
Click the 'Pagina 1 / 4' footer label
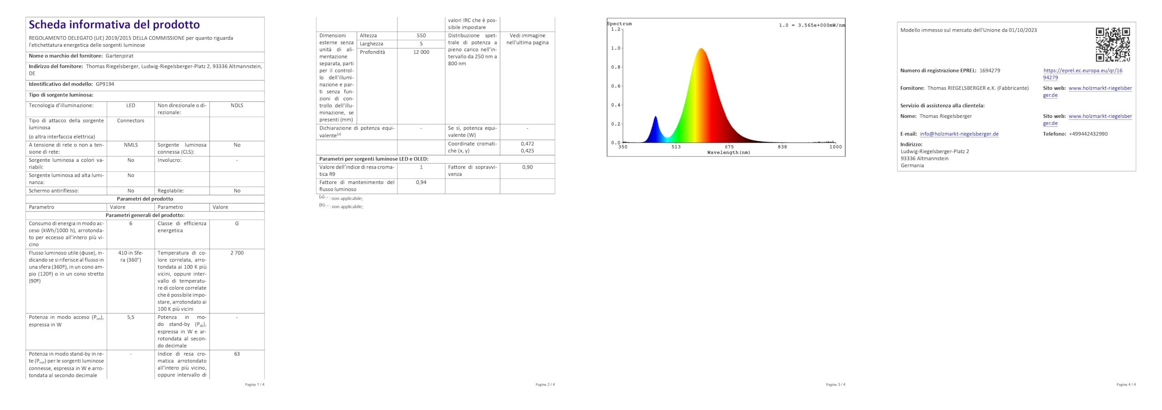[255, 385]
